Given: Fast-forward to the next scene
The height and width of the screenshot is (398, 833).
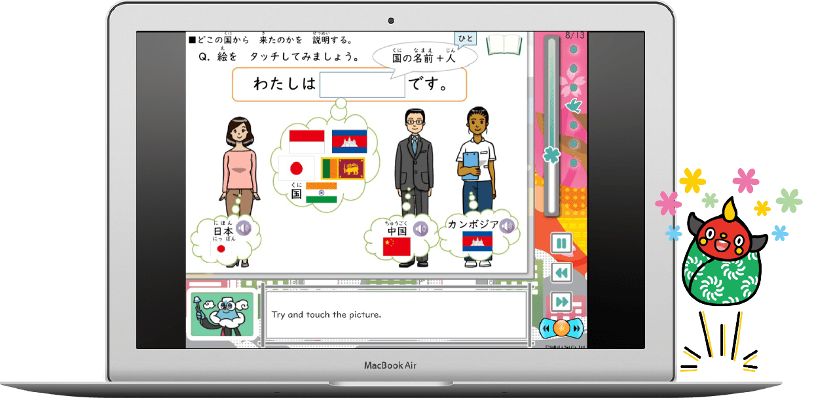Looking at the screenshot, I should click(x=561, y=301).
